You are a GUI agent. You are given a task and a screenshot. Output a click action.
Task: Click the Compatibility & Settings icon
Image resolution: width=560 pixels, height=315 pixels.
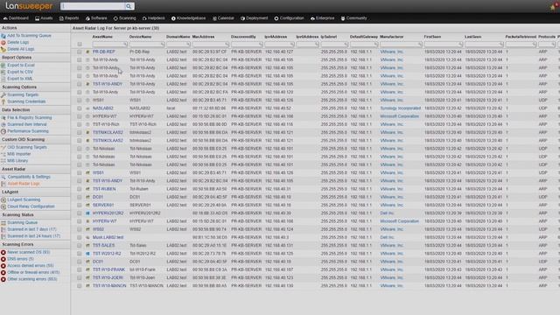click(x=3, y=177)
